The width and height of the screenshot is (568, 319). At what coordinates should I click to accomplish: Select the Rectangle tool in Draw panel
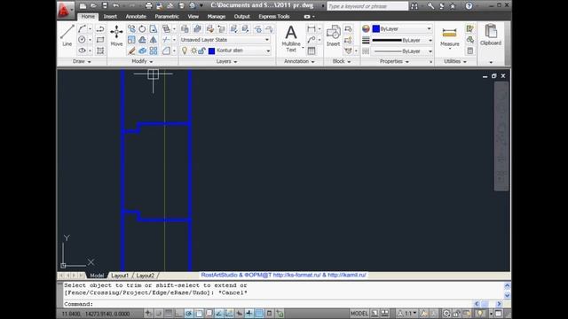100,39
